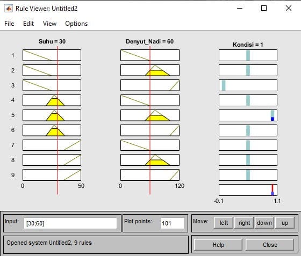Open the View menu
This screenshot has width=301, height=256.
click(x=49, y=24)
